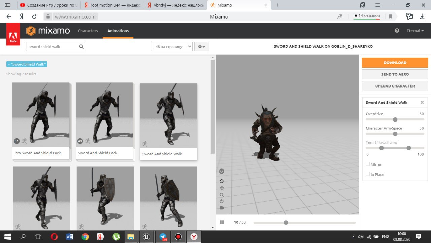Select the pan move arrows icon
The image size is (431, 243).
point(222,188)
